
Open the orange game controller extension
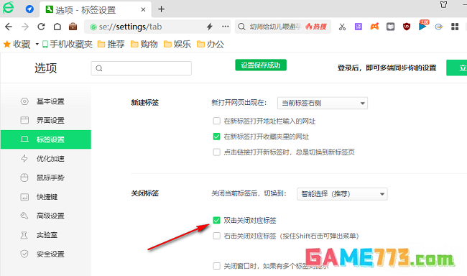(x=374, y=27)
